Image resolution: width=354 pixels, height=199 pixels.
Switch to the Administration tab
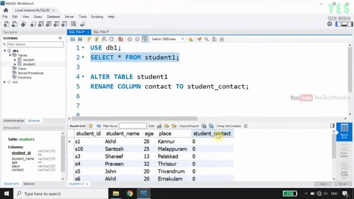13,121
